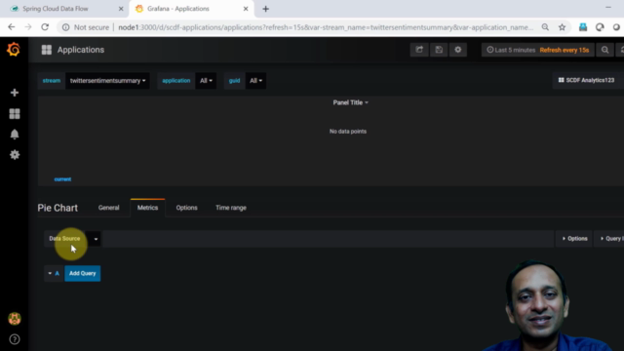This screenshot has height=351, width=624.
Task: Click the Not secure site info icon
Action: click(65, 27)
